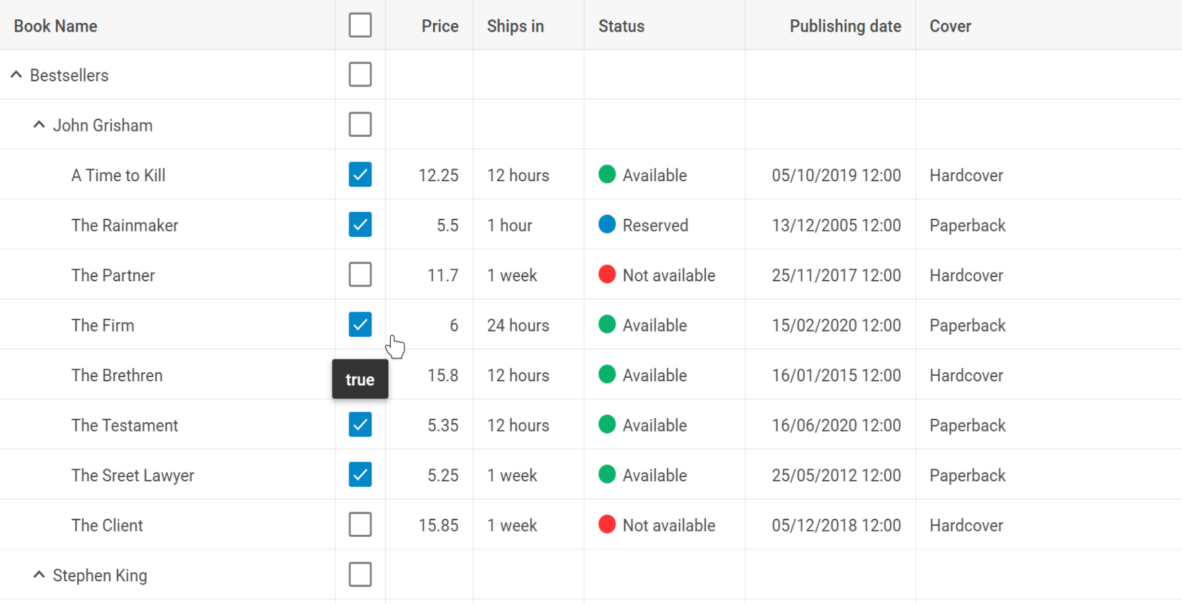Click the date 16/01/2015 12:00

pos(836,375)
